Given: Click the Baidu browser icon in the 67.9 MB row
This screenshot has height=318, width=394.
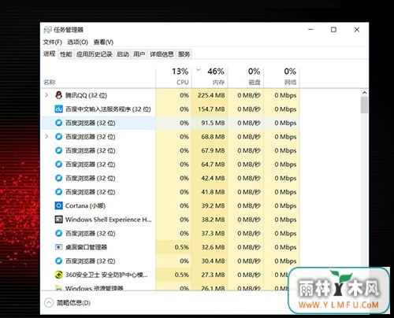Looking at the screenshot, I should (x=58, y=150).
